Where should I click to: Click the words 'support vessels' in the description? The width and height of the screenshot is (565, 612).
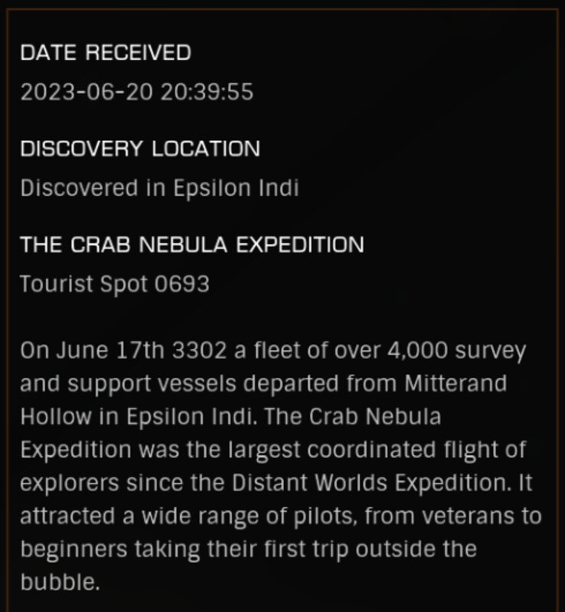pos(152,384)
